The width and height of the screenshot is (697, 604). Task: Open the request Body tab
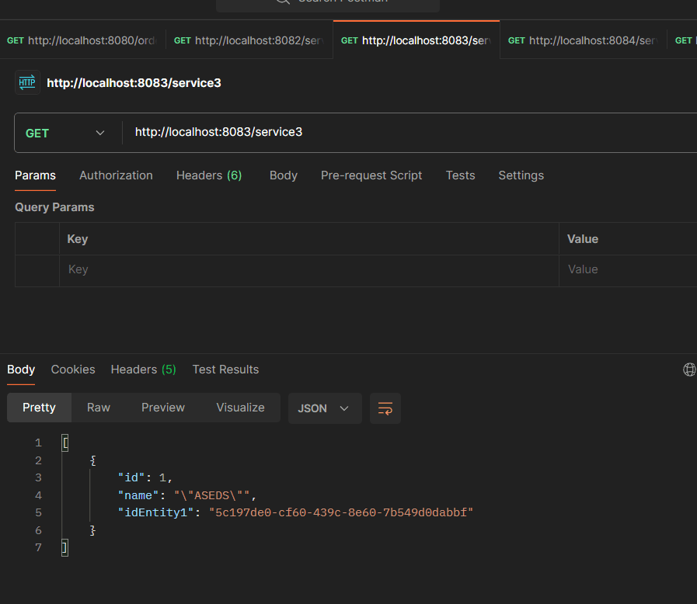[x=284, y=175]
